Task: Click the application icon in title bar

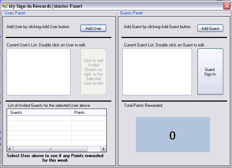Action: 5,6
